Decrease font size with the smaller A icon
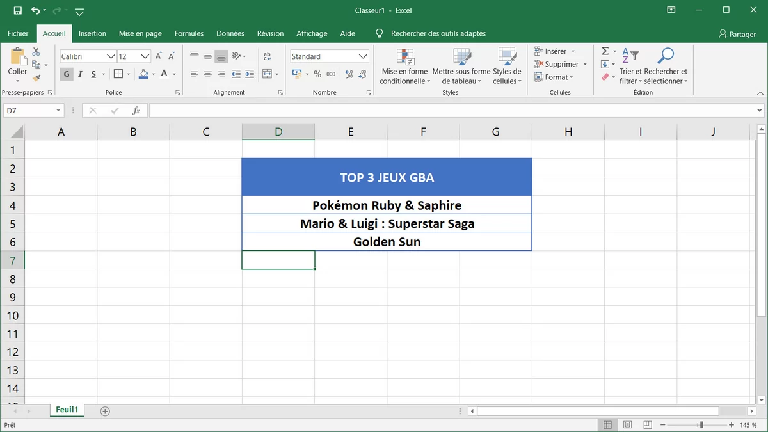Screen dimensions: 768x432 click(170, 56)
